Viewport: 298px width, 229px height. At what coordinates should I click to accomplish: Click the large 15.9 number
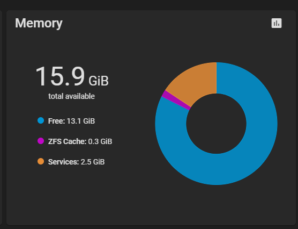tap(60, 76)
